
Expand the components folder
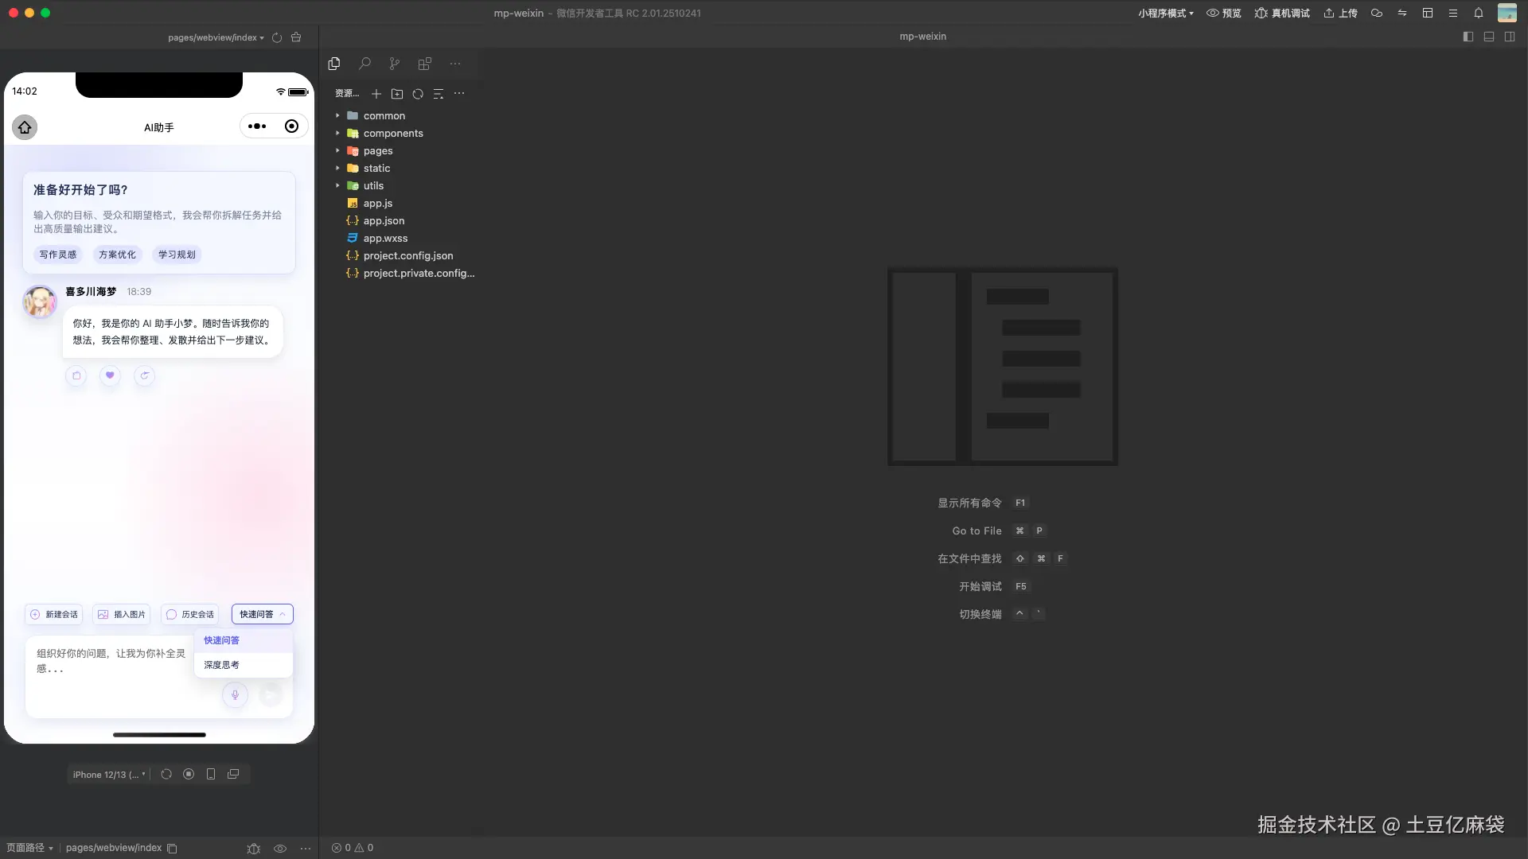[x=393, y=134]
